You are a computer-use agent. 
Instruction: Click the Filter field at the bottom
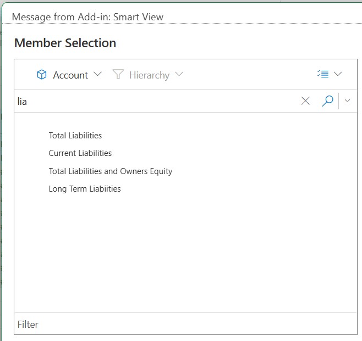[x=185, y=324]
